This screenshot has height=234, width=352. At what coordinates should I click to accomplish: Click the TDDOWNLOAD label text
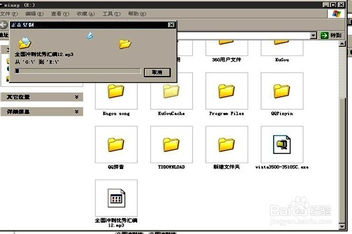point(171,167)
